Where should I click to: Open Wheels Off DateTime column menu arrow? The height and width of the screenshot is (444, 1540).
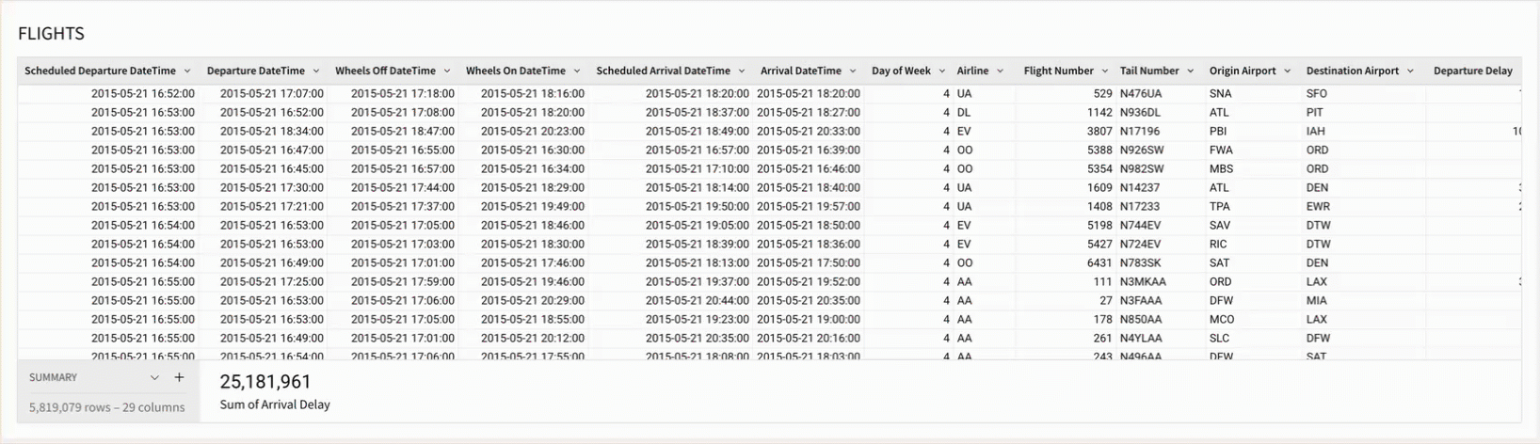[447, 71]
